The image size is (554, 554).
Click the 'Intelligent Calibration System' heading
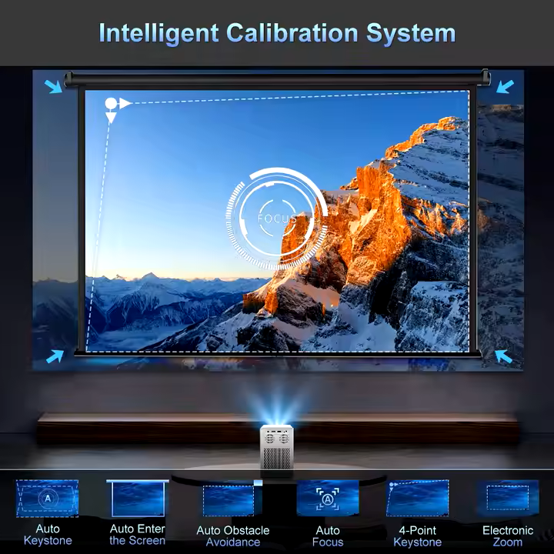tap(277, 34)
